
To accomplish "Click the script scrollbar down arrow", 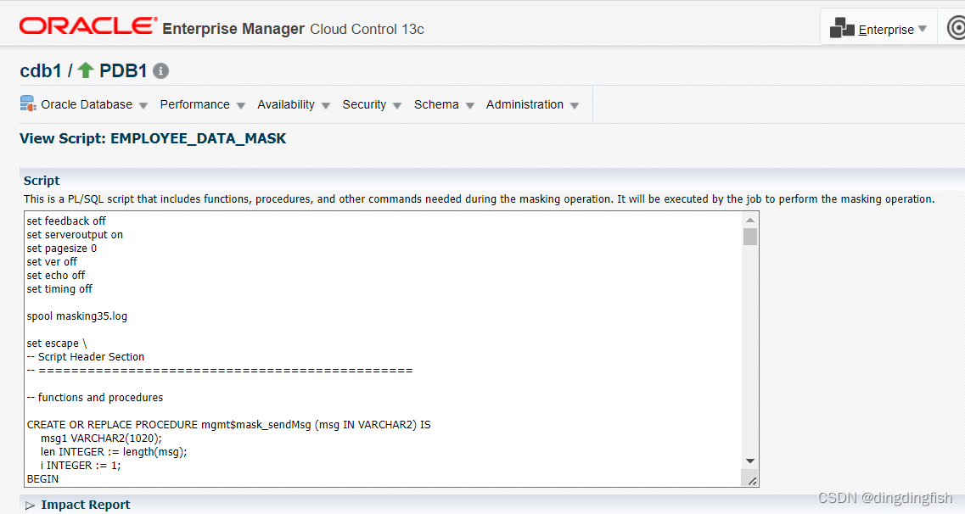I will pyautogui.click(x=749, y=461).
